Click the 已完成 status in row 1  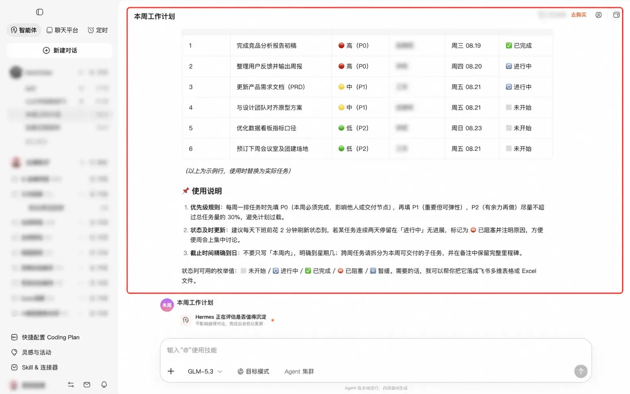click(x=519, y=46)
